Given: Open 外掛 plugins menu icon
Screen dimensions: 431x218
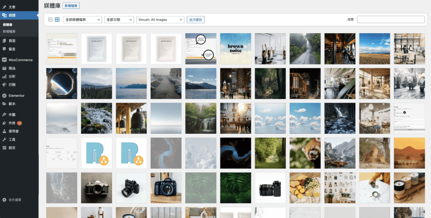Looking at the screenshot, I should pos(4,123).
